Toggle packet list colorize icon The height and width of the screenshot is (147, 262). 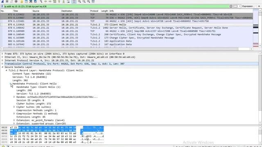[74, 1]
